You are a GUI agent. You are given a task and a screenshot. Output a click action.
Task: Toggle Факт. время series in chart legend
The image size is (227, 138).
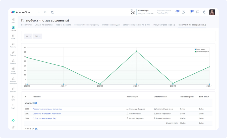point(200,49)
